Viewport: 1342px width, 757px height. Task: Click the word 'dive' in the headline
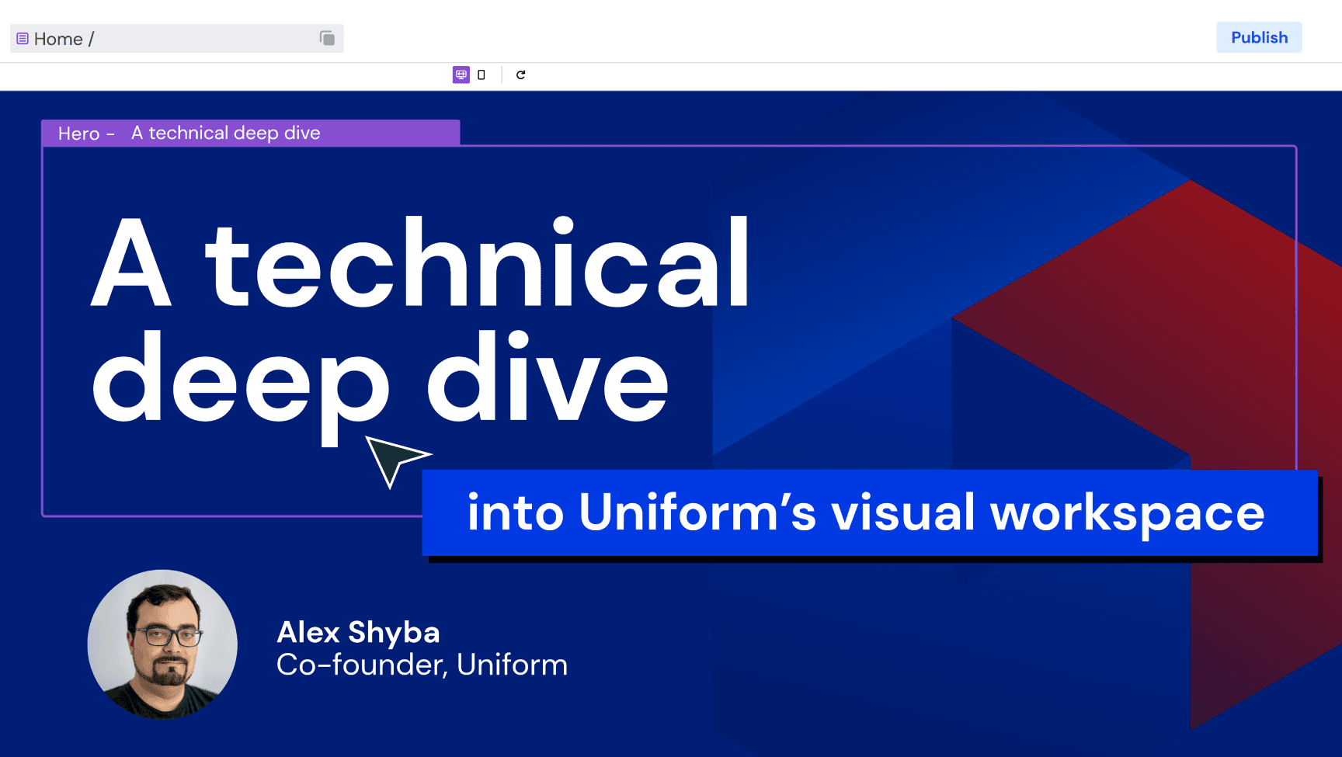[x=548, y=380]
